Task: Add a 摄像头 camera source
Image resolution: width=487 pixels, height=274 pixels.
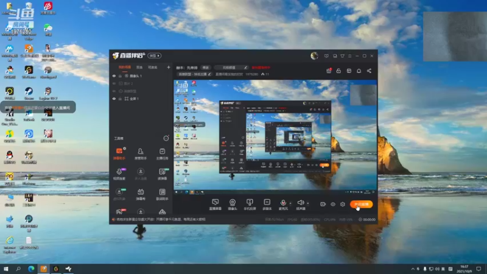Action: [x=233, y=205]
